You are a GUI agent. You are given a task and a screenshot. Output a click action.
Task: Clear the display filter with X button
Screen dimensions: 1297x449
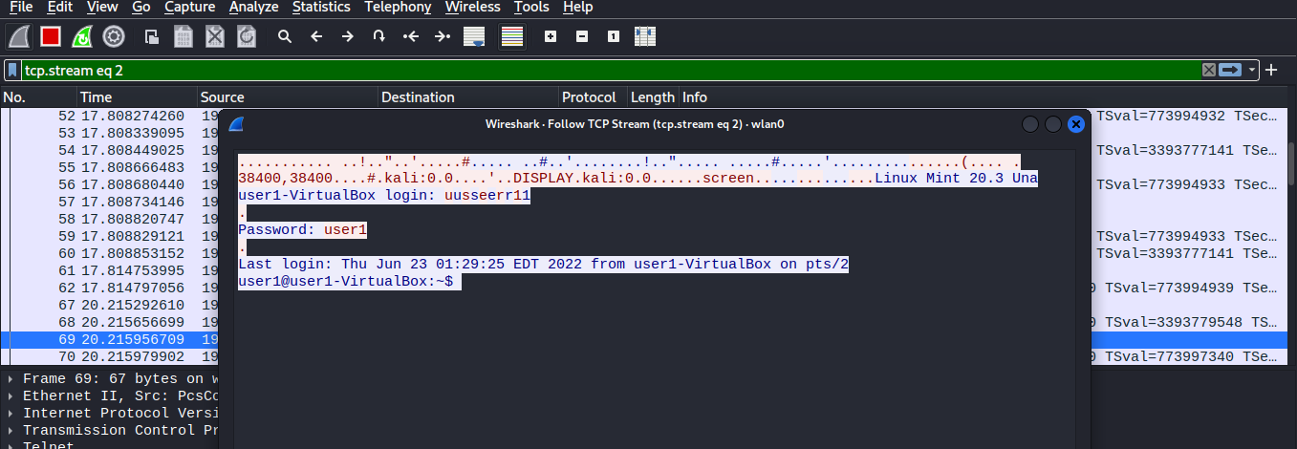[x=1209, y=70]
